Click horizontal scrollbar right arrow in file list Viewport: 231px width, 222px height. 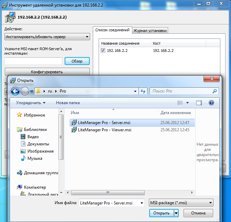pos(192,192)
